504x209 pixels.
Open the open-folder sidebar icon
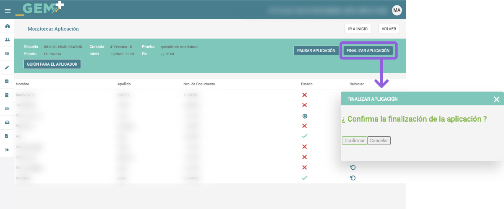pos(7,109)
